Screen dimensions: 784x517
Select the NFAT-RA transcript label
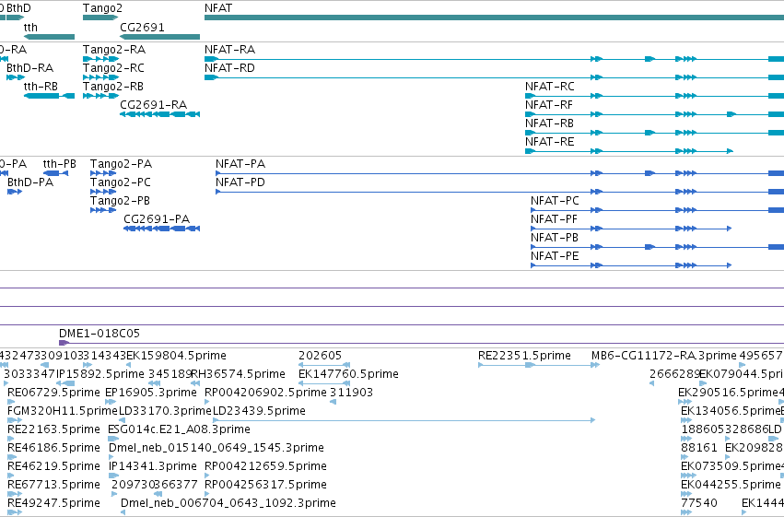coord(229,50)
